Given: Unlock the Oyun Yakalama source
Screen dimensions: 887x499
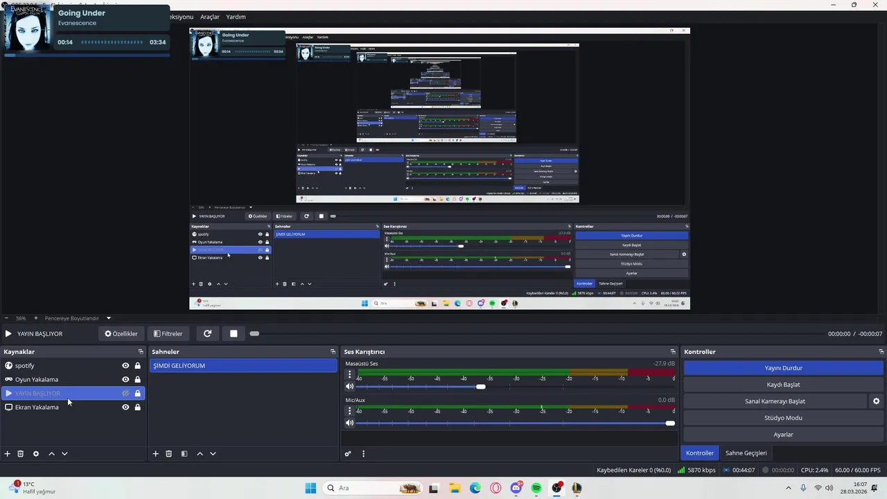Looking at the screenshot, I should 137,380.
